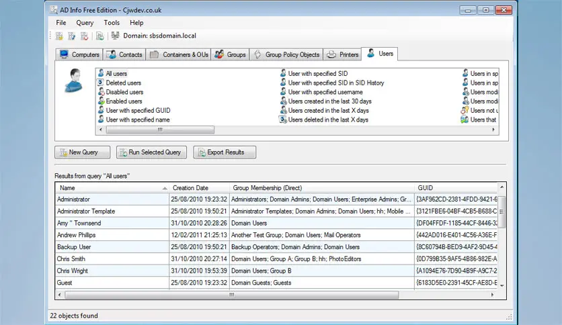The height and width of the screenshot is (325, 562).
Task: Select Users deleted in last X days icon
Action: pos(283,120)
